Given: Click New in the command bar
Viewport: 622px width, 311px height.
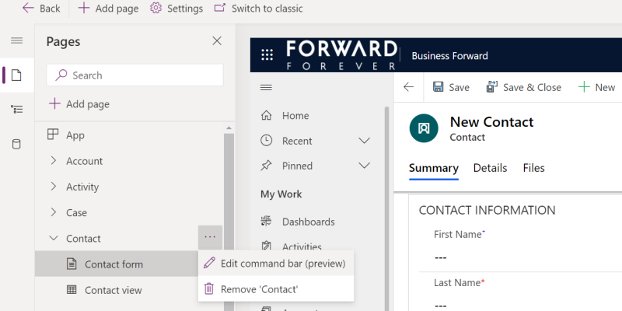Looking at the screenshot, I should tap(596, 87).
